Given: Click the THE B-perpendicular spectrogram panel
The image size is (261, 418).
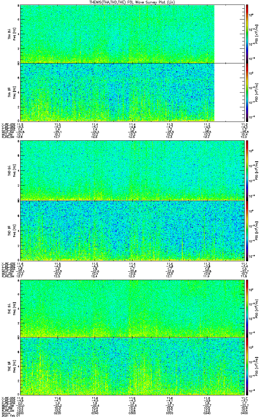Looking at the screenshot, I should [x=132, y=308].
